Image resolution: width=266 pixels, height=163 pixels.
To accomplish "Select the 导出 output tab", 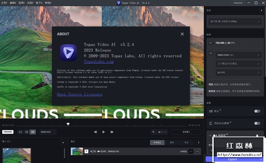I will tap(186, 143).
